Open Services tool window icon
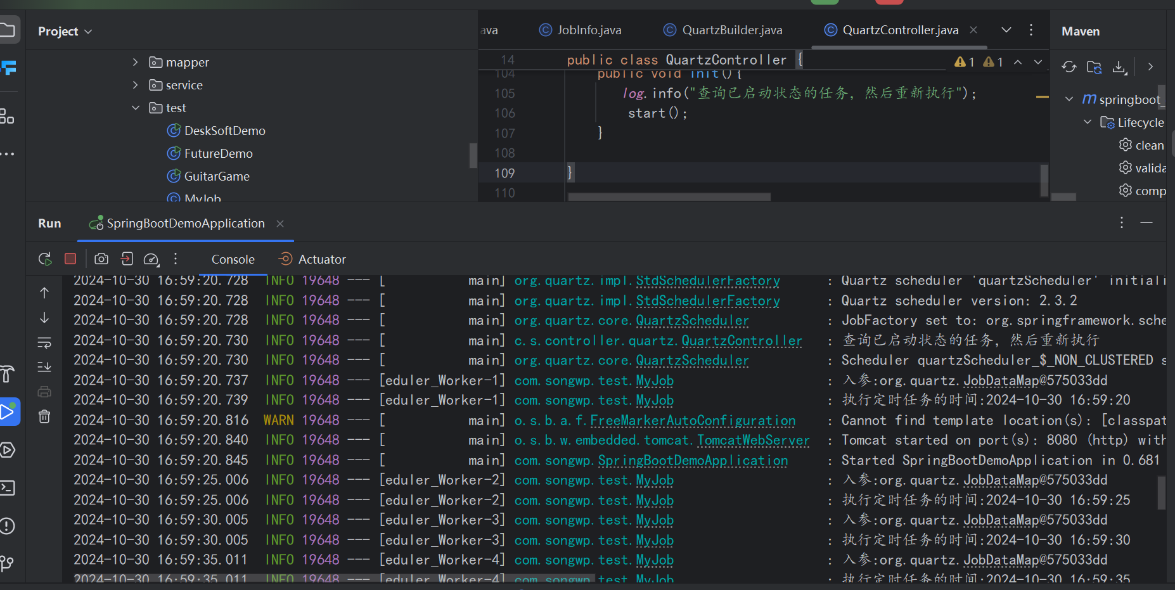 click(7, 450)
